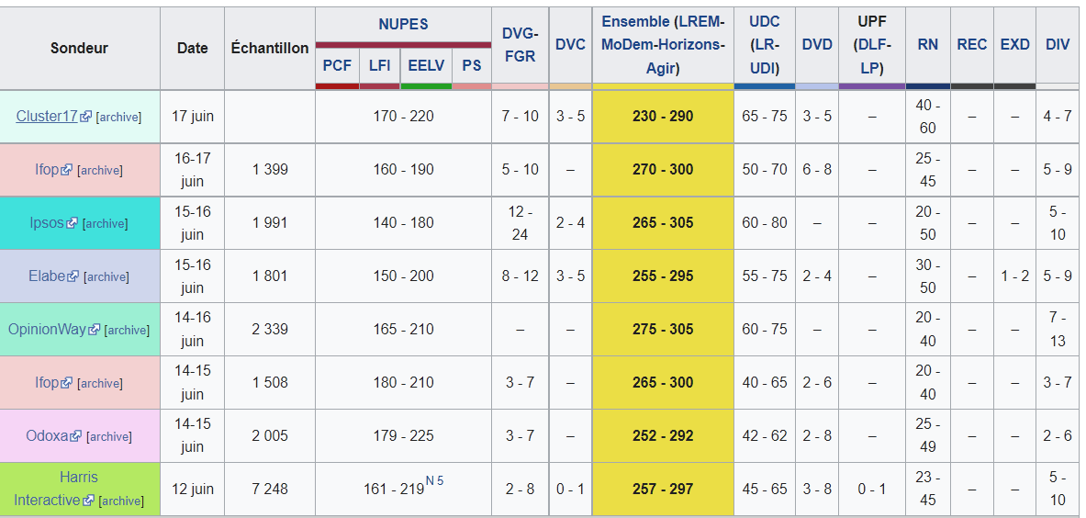
Task: Open the archive link for Odoxa
Action: 109,437
